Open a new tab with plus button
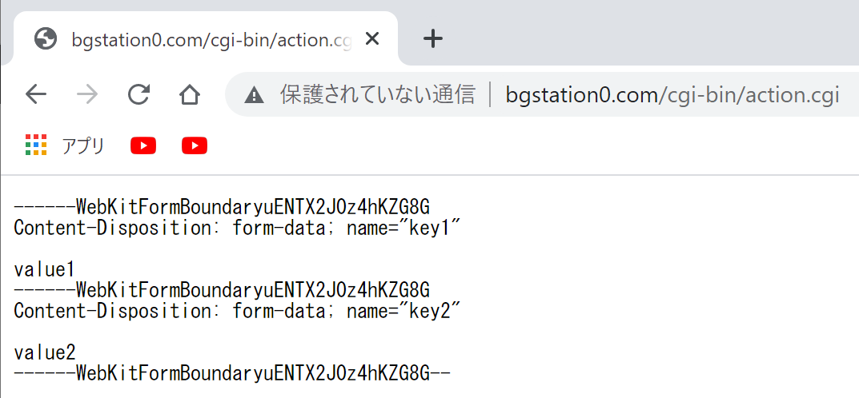This screenshot has height=398, width=859. click(433, 39)
